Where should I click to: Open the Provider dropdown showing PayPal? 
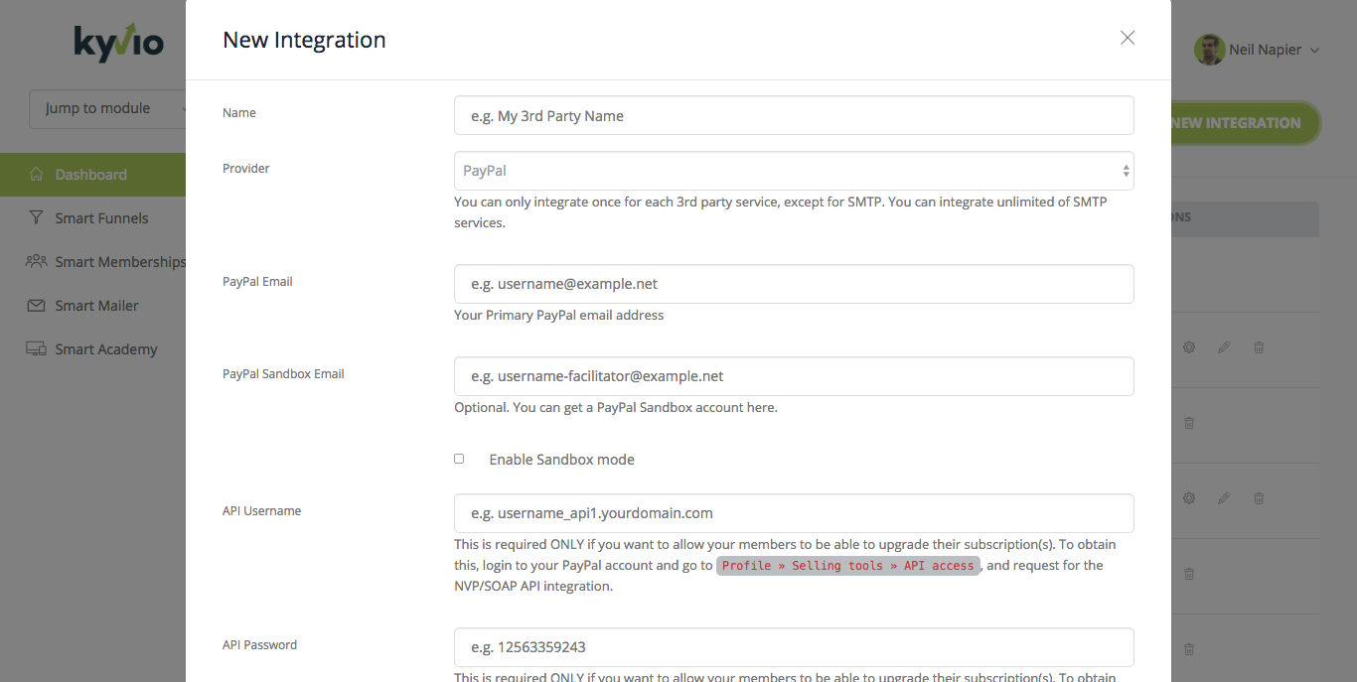794,171
